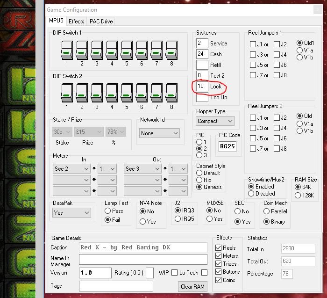Flip switch 5 in DIP Switch 1
327x298 pixels.
pos(127,51)
